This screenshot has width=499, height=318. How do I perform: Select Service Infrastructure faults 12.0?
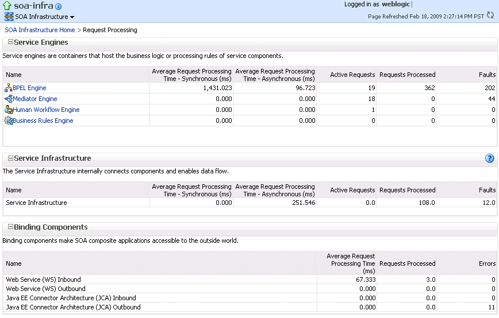pyautogui.click(x=489, y=203)
